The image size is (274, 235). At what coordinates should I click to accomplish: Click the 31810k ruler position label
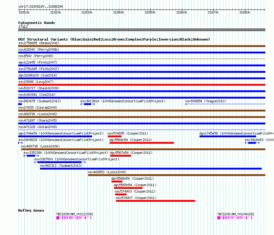pos(24,12)
